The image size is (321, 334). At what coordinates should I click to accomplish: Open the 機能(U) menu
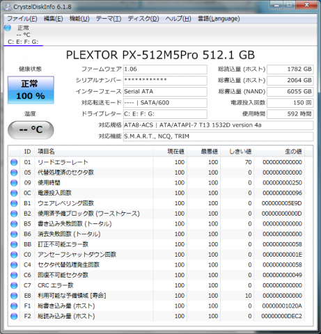point(79,19)
